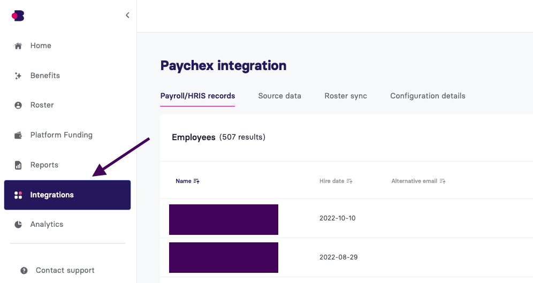The height and width of the screenshot is (283, 533).
Task: Sort by Name column header
Action: coord(183,181)
